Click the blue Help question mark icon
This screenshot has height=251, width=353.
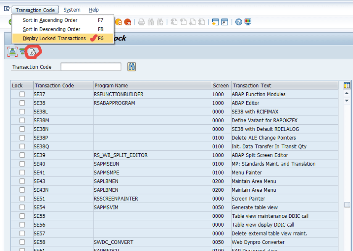coord(239,22)
